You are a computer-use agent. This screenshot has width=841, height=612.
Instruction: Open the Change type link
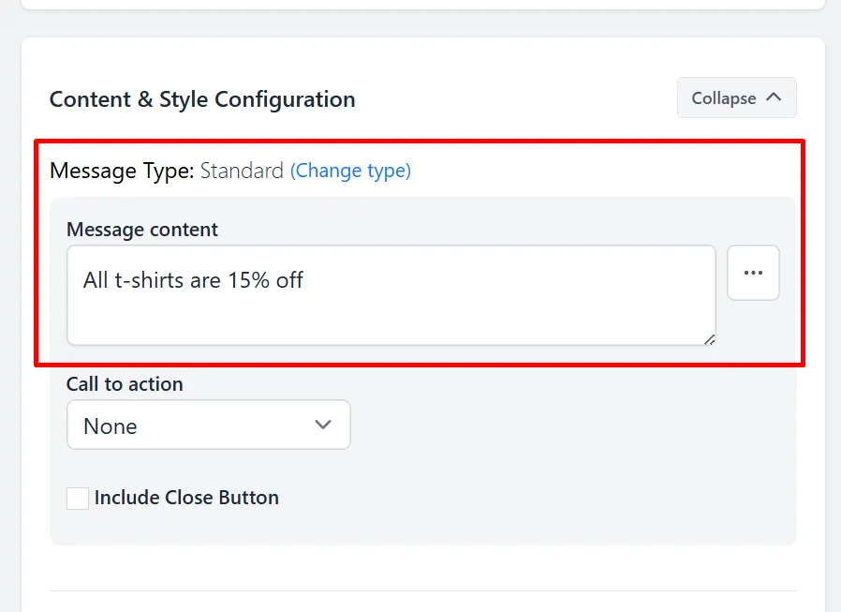tap(351, 171)
